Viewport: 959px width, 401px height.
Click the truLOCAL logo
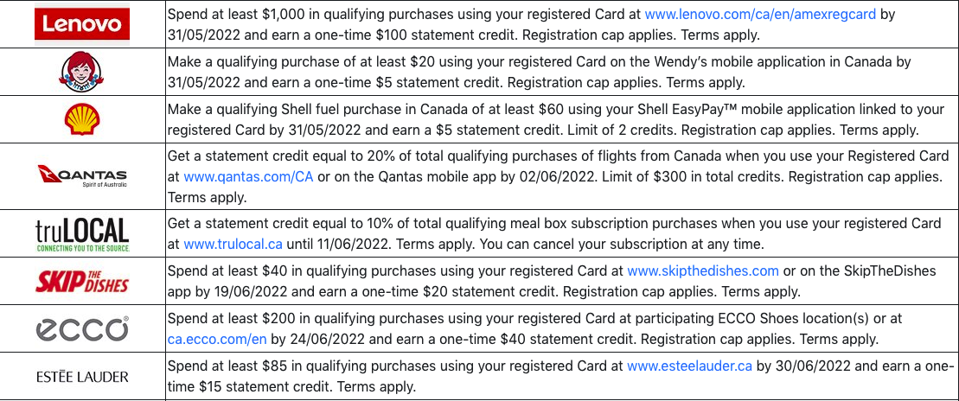click(x=82, y=234)
